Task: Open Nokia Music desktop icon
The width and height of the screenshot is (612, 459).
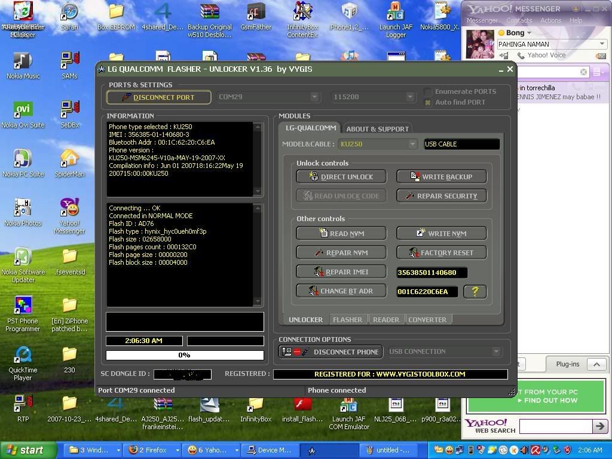Action: tap(23, 66)
